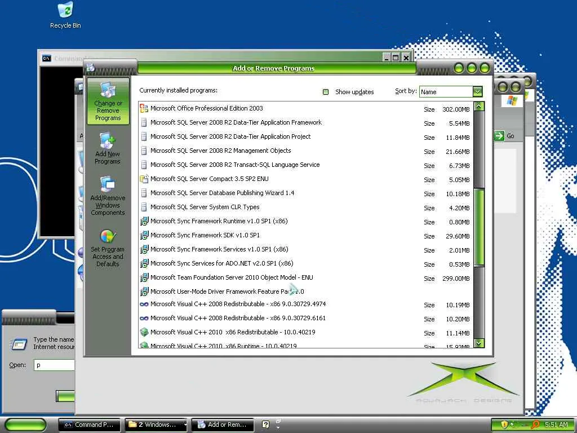The image size is (577, 433).
Task: Click the Open input field in Run dialog
Action: [54, 365]
